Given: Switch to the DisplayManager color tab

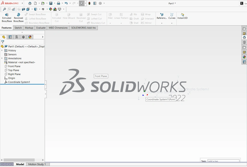Looking at the screenshot, I should [x=30, y=37].
